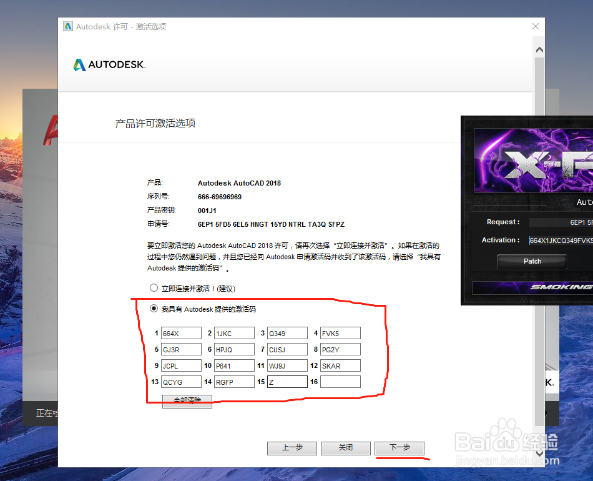
Task: Click activation code field 14 containing RGFP
Action: tap(234, 382)
